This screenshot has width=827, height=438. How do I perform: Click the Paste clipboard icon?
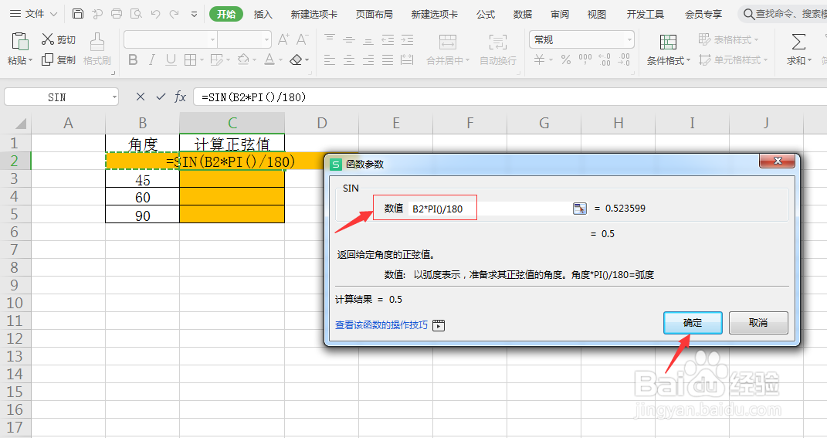tap(19, 42)
